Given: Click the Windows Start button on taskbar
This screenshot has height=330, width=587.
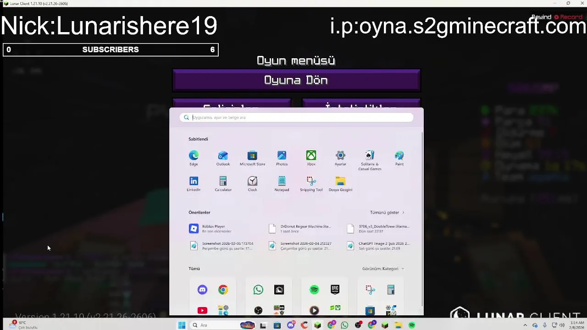Looking at the screenshot, I should click(182, 325).
